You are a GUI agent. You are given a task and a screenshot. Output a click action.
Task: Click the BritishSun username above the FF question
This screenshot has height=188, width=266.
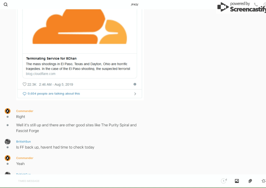click(23, 142)
